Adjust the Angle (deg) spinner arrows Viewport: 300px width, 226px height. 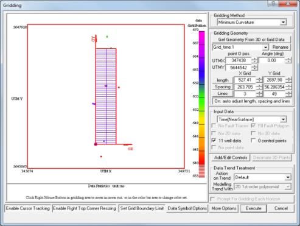pyautogui.click(x=288, y=60)
